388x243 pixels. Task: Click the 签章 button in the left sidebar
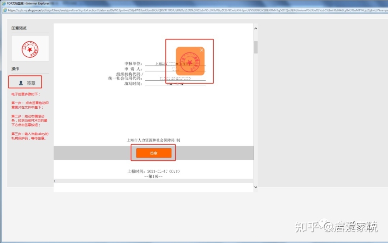point(25,83)
